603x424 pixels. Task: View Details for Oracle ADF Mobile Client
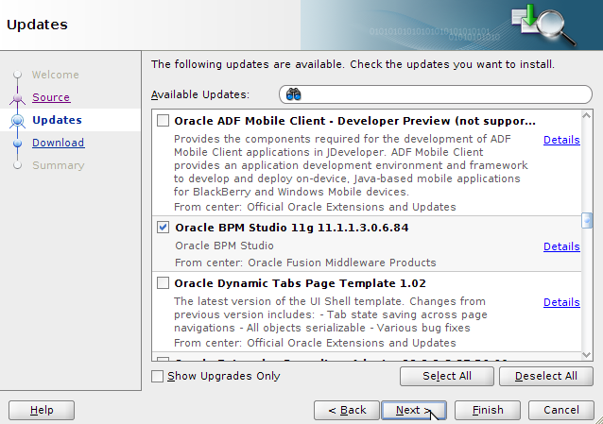point(561,140)
